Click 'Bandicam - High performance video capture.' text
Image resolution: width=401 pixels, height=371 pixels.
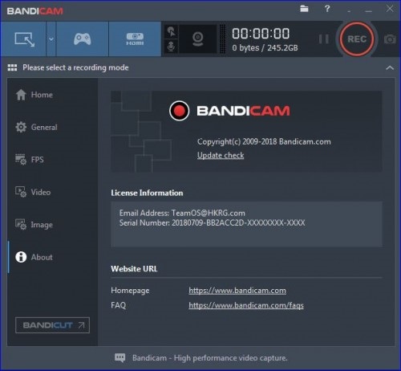coord(210,358)
